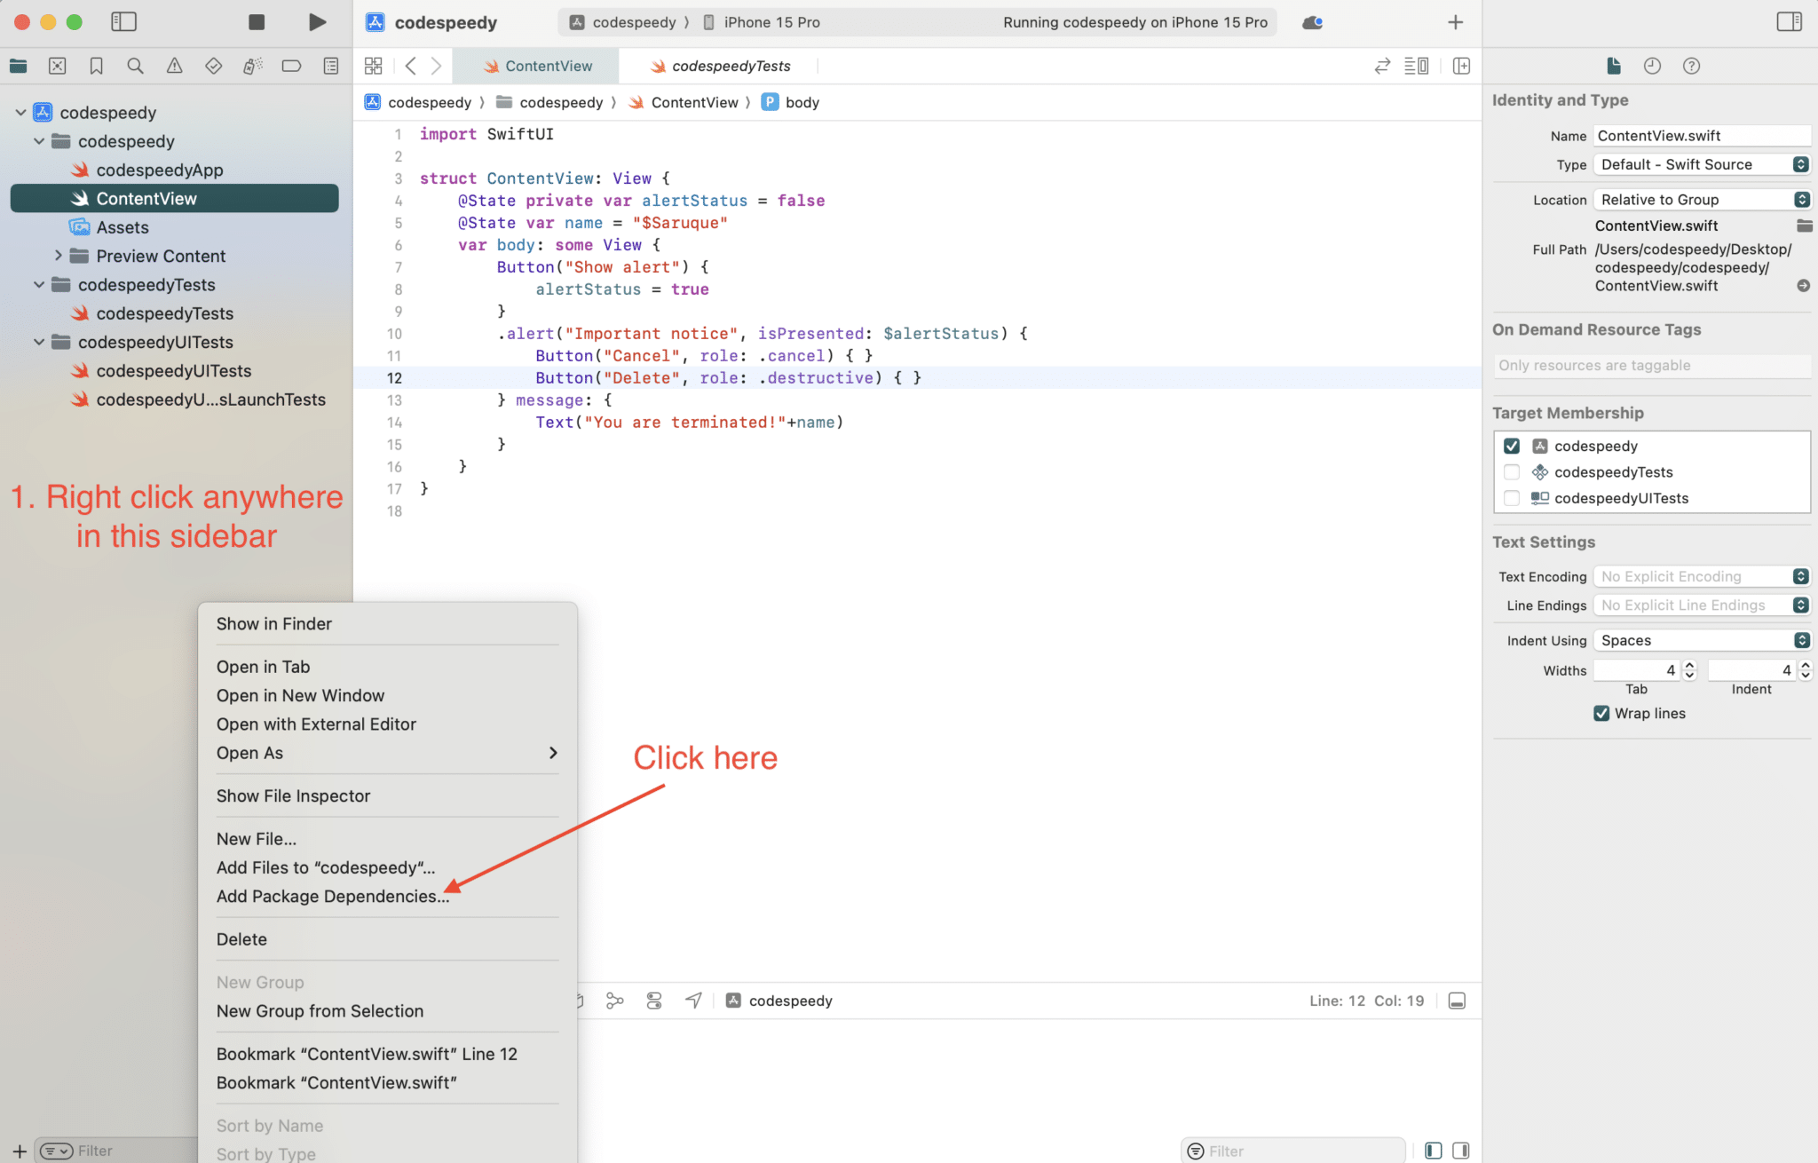
Task: Increase the Tab width stepper
Action: click(x=1689, y=665)
